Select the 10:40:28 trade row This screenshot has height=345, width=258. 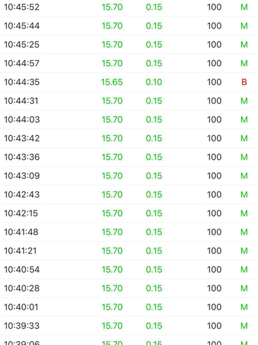coord(129,288)
